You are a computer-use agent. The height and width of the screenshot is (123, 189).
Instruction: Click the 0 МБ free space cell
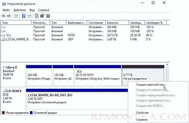(x=133, y=39)
